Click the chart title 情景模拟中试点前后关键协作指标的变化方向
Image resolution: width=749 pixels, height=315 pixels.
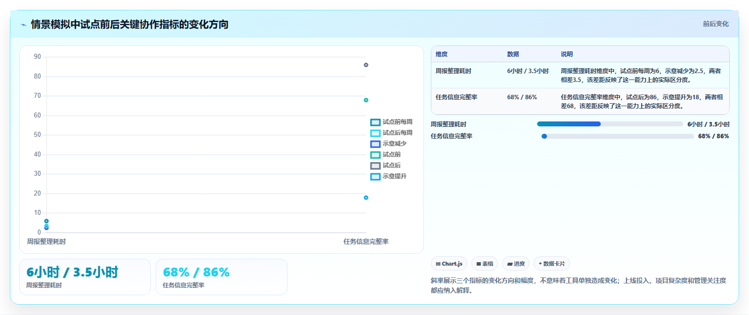(x=129, y=24)
